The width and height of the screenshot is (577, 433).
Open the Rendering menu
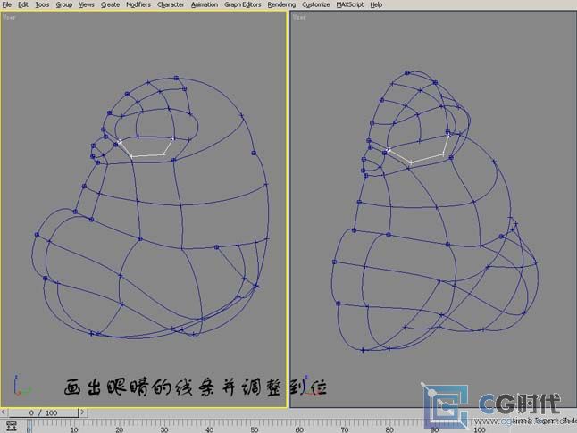[282, 4]
